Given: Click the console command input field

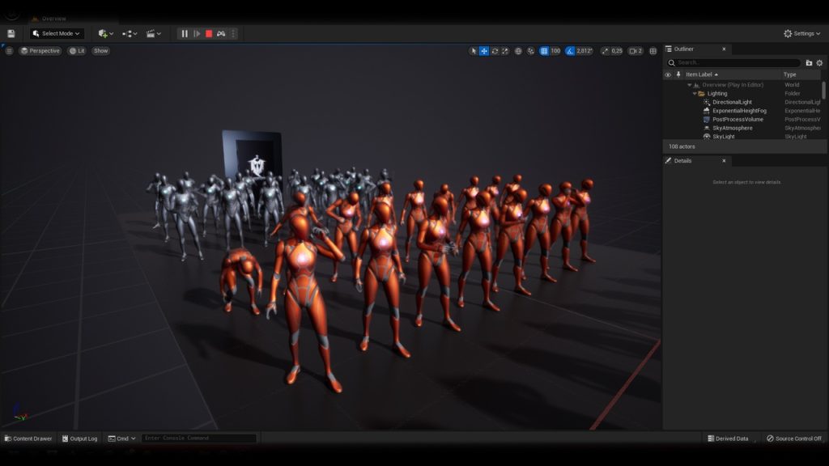Looking at the screenshot, I should [198, 438].
